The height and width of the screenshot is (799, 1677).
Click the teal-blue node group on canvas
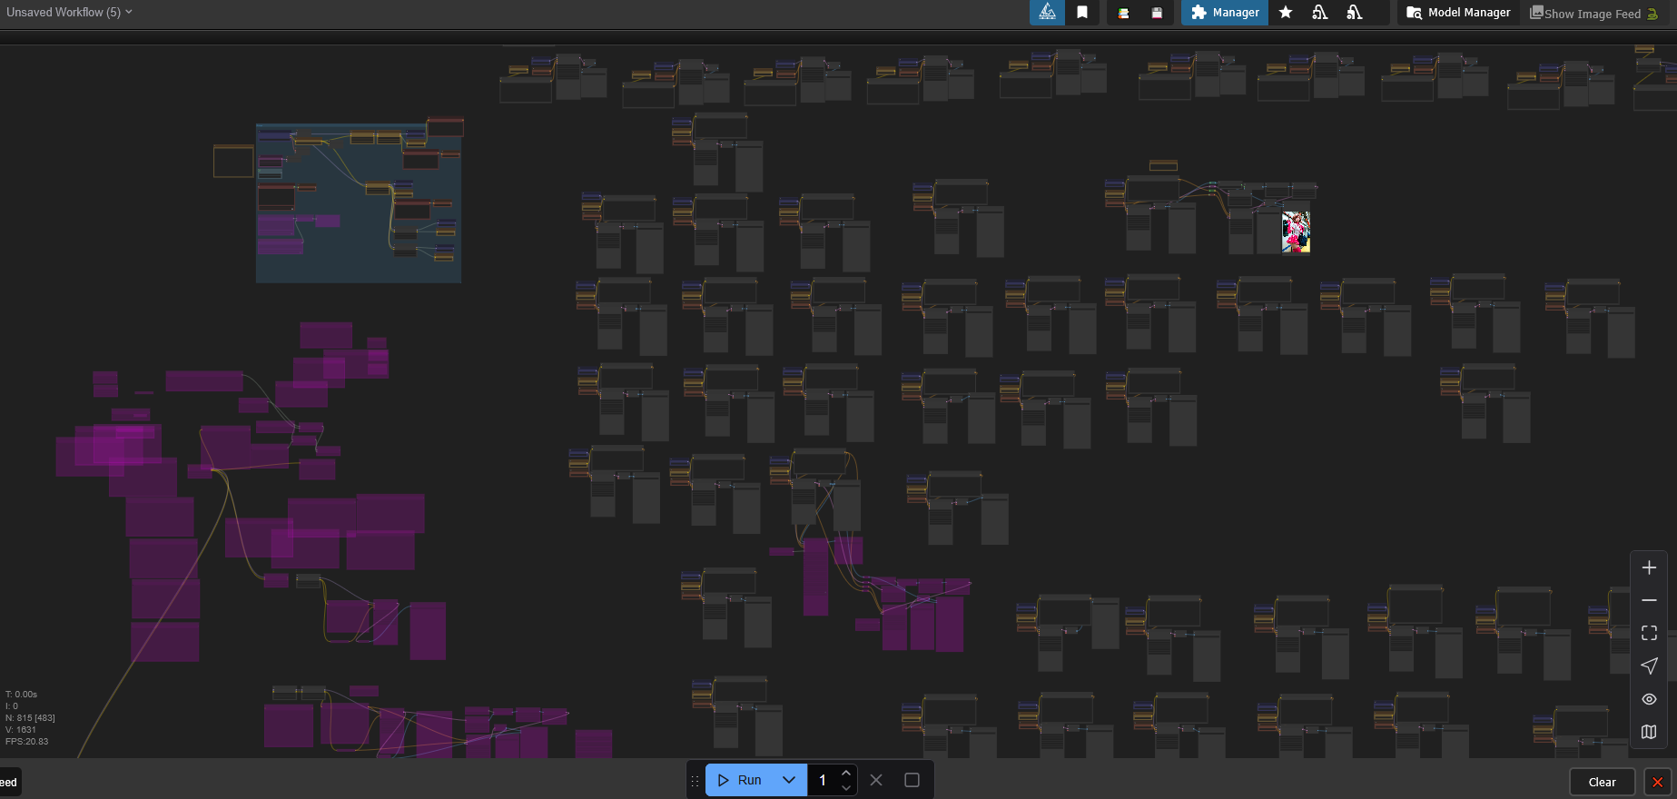(x=359, y=202)
